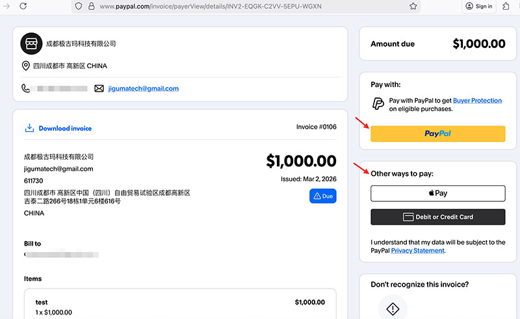Open the browser extensions puzzle icon
520x319 pixels.
pos(506,6)
